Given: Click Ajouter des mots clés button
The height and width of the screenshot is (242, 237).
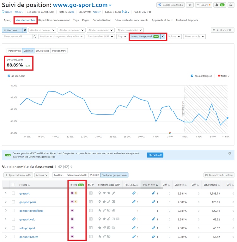Looking at the screenshot, I should tap(18, 175).
